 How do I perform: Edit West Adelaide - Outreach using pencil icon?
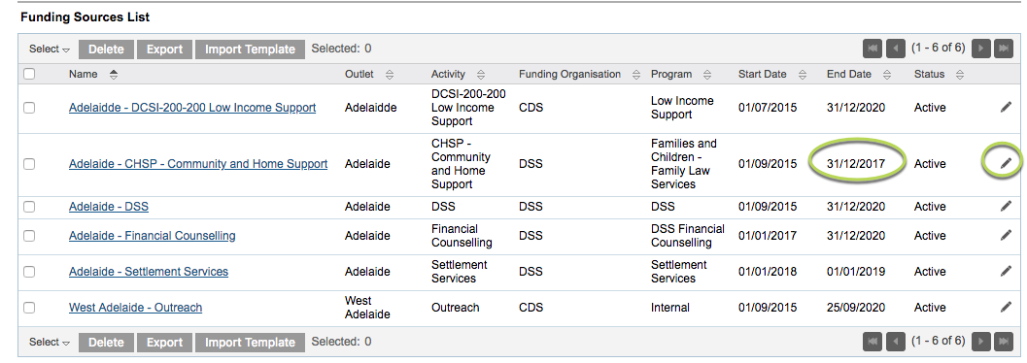point(1006,308)
